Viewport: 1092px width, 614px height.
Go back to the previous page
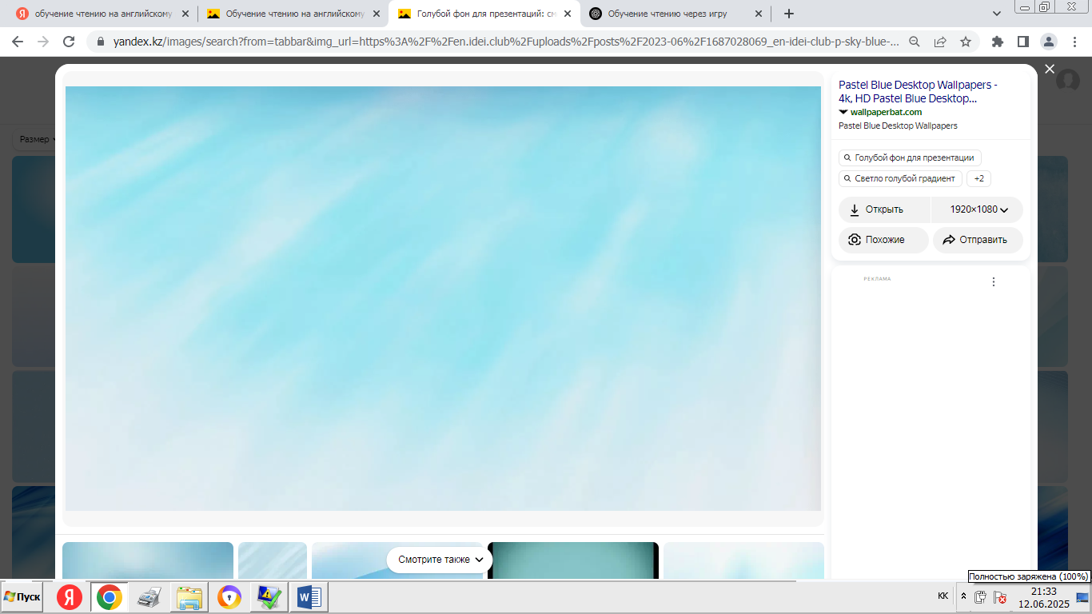[x=18, y=42]
